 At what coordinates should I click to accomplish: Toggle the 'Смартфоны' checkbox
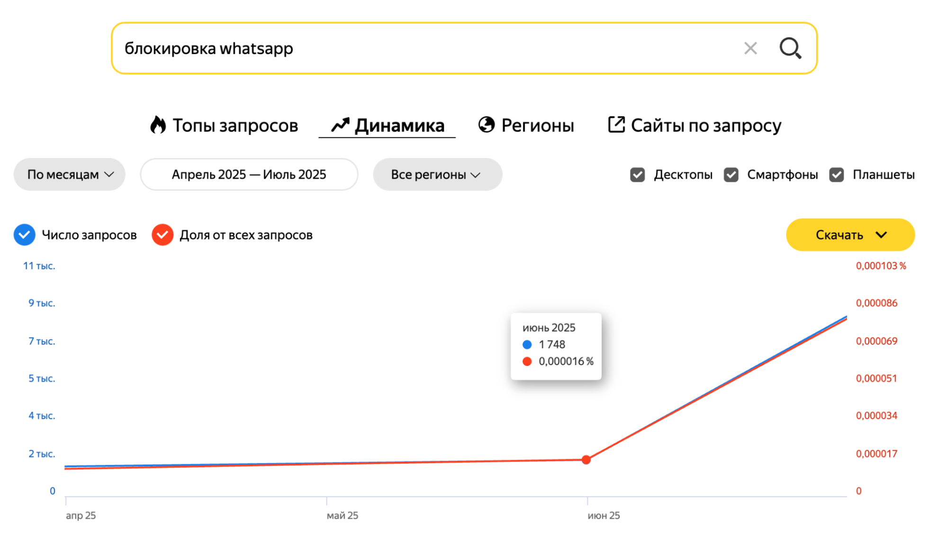pos(731,175)
